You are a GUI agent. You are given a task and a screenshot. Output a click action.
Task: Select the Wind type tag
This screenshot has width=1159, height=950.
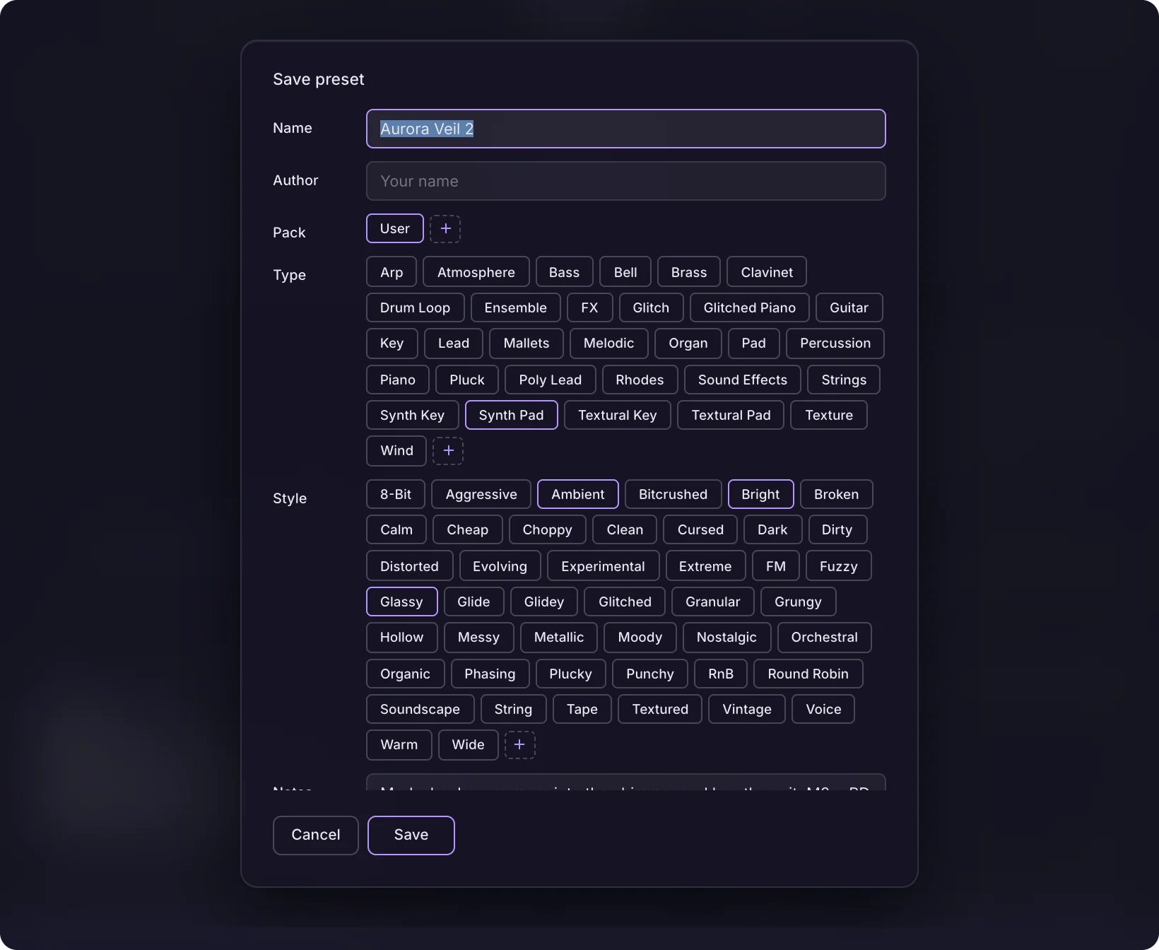(396, 450)
